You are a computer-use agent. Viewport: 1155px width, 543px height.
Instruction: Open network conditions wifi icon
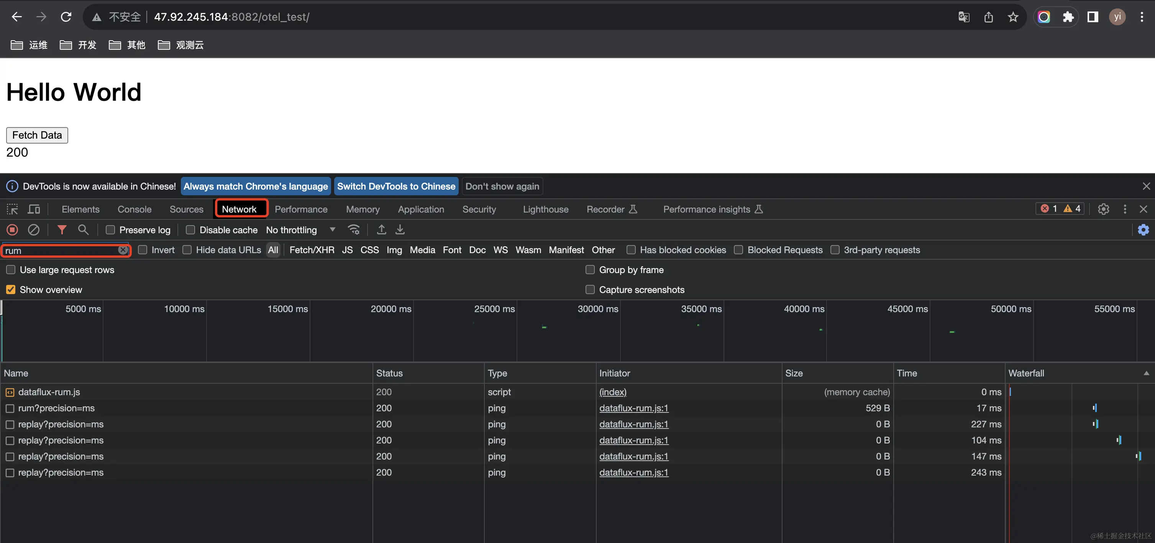(354, 230)
